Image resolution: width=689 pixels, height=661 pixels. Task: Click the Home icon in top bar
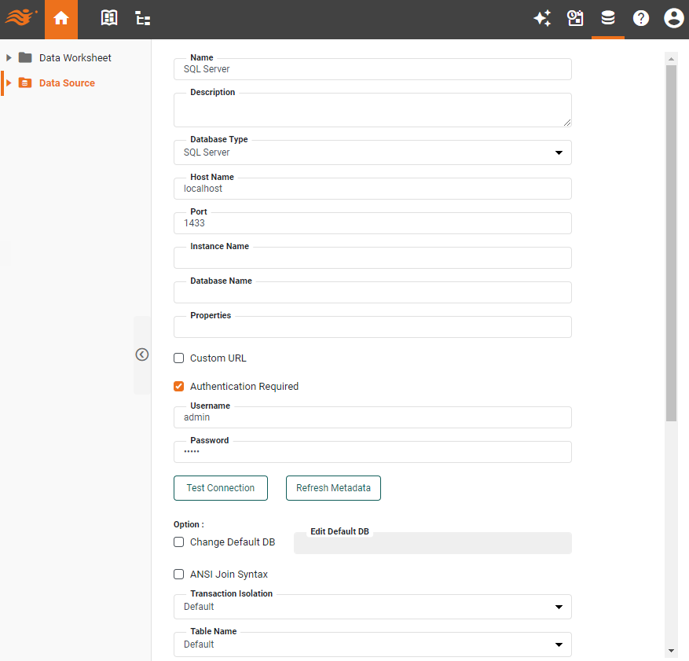tap(61, 19)
